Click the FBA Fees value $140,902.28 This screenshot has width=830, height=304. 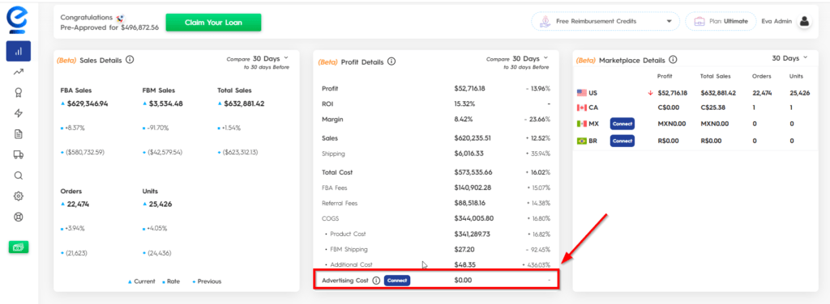[473, 188]
